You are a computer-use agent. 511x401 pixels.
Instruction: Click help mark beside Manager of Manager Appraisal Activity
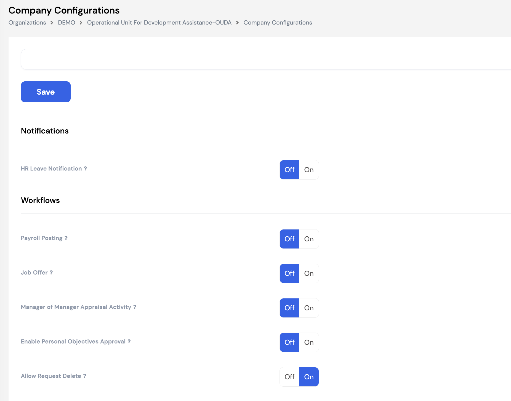(x=135, y=307)
